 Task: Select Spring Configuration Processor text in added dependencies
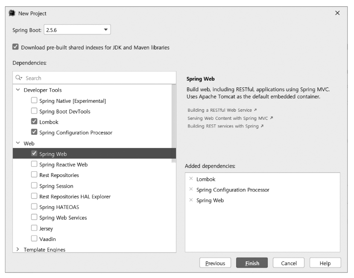point(233,190)
